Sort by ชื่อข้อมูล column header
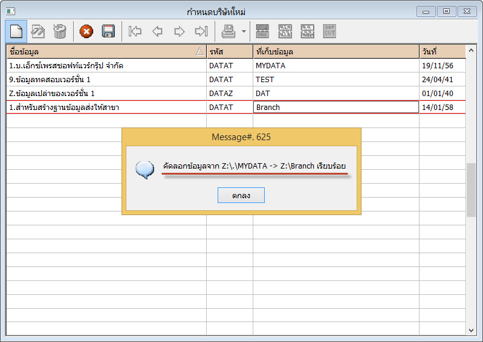 106,52
